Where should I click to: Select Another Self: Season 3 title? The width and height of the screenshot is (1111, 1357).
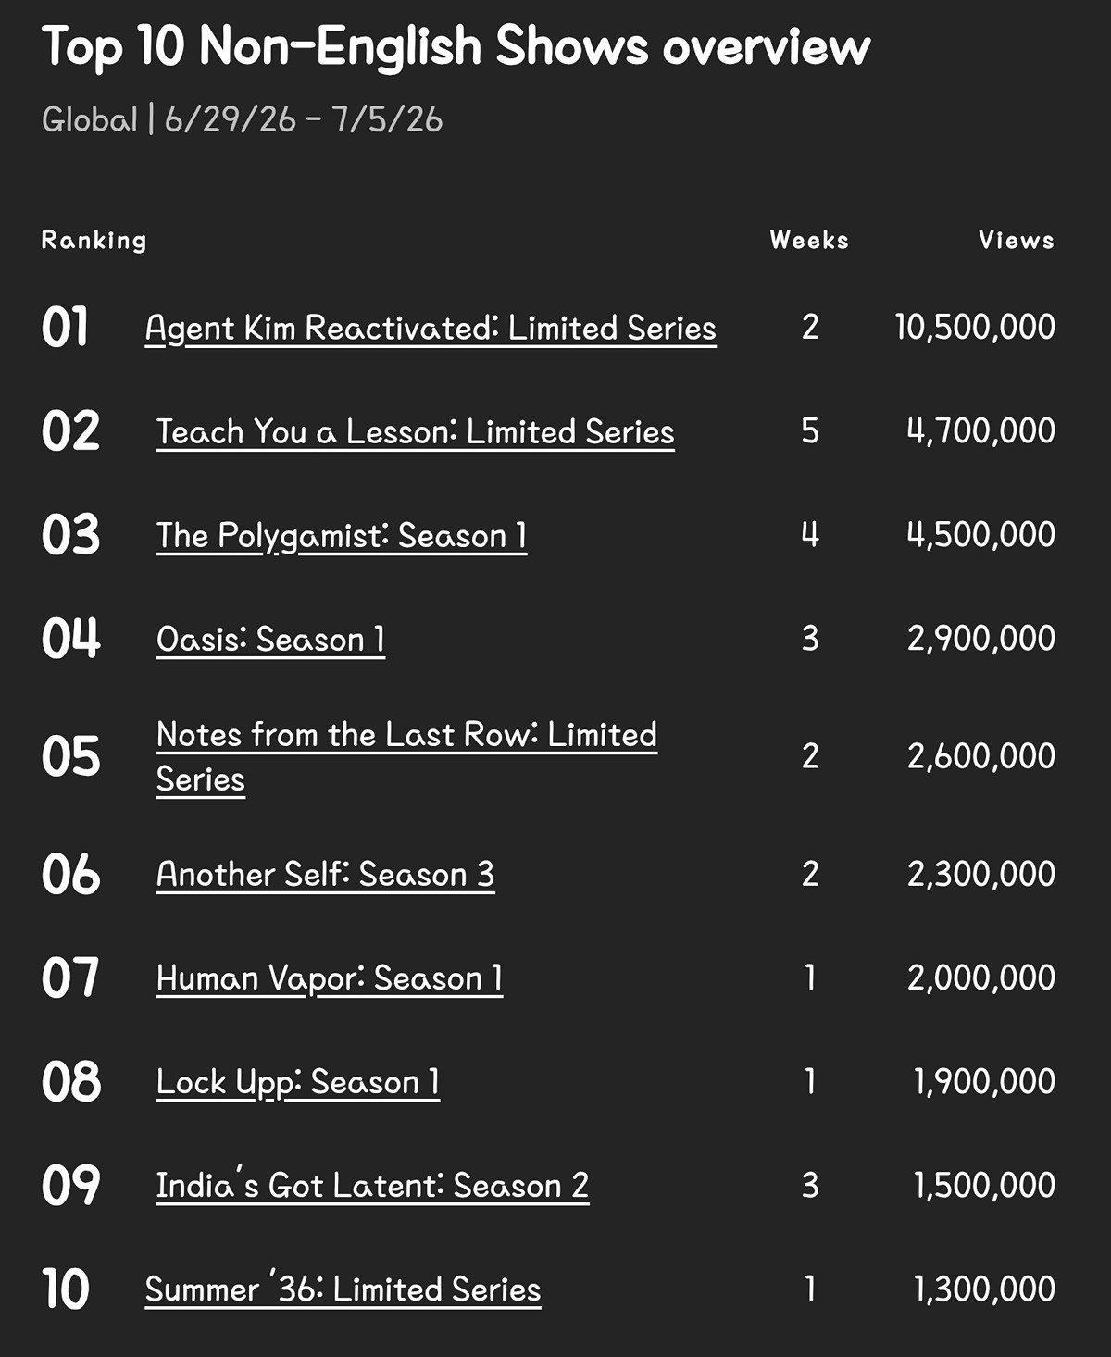coord(325,874)
